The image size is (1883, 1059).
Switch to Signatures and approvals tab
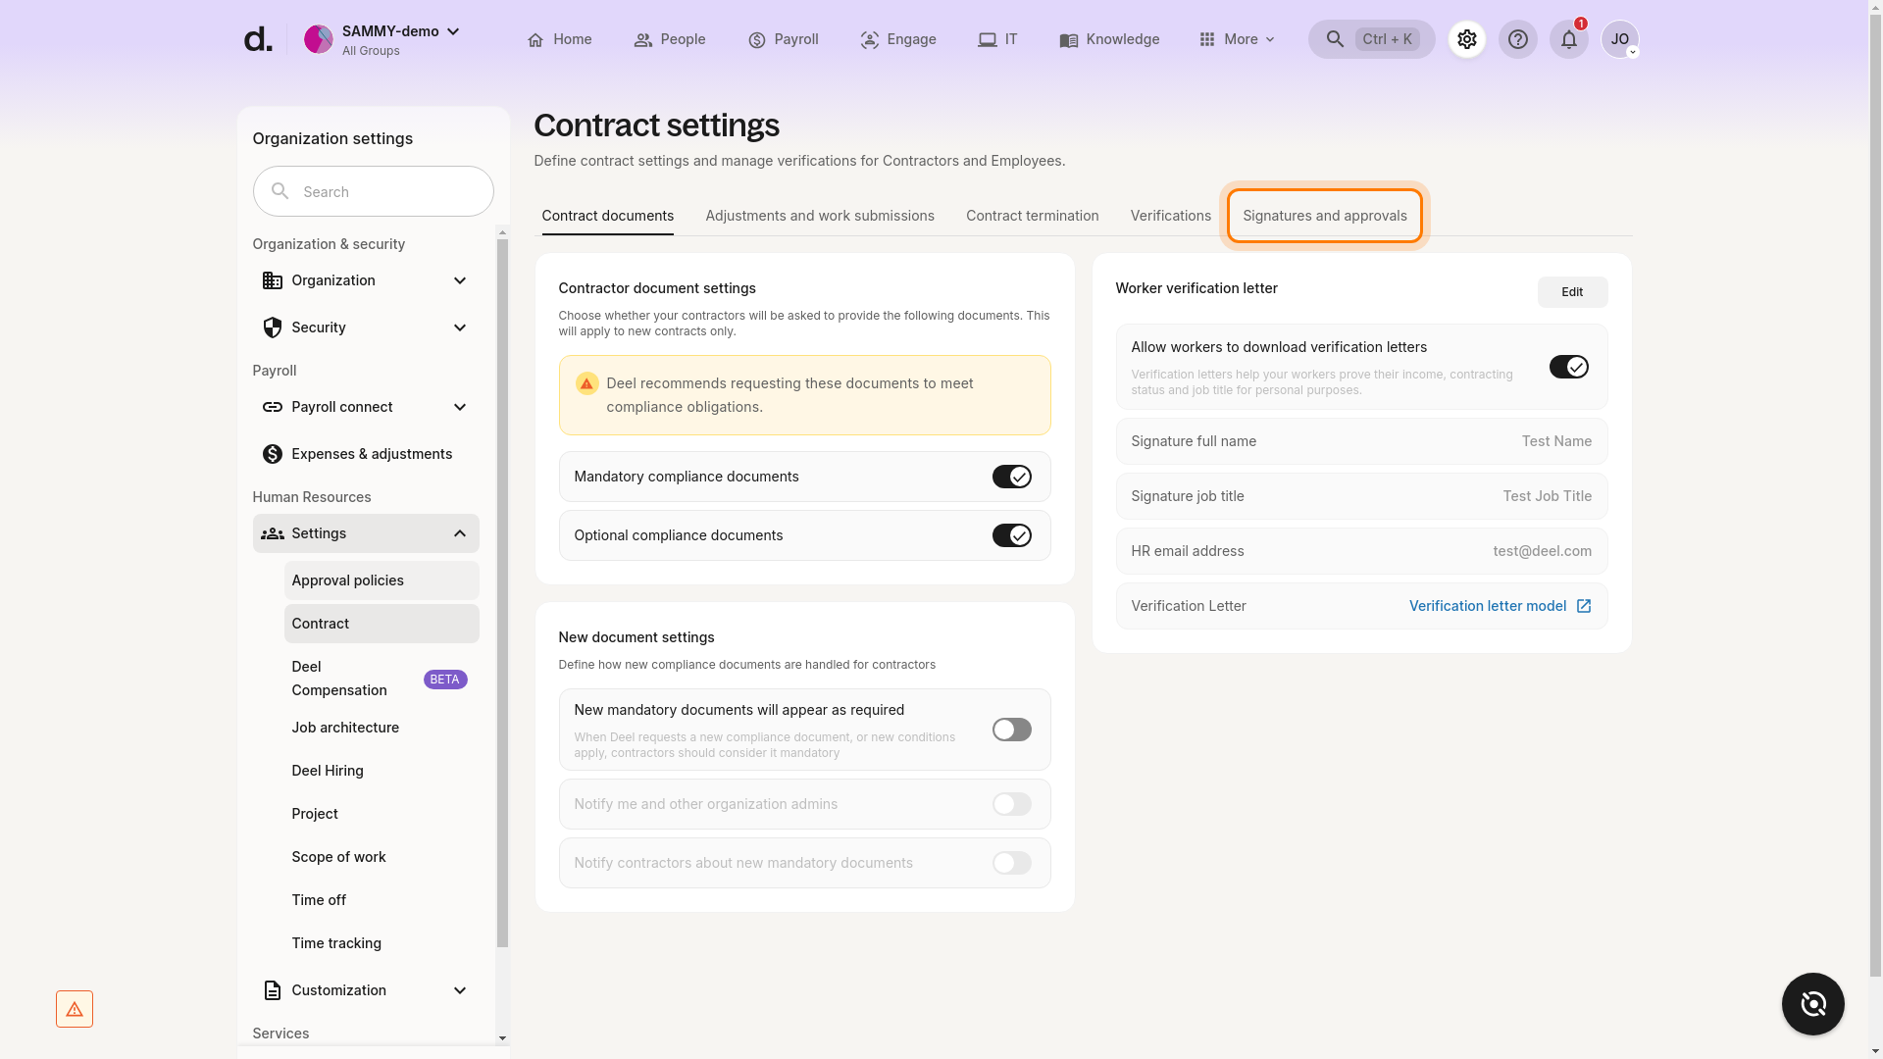1325,216
